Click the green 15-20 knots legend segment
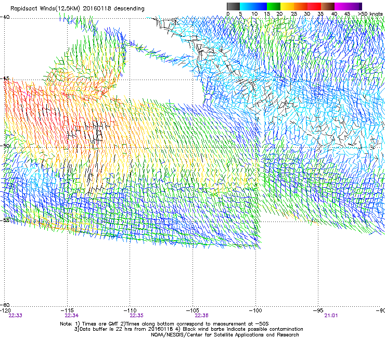The image size is (385, 338). 274,6
